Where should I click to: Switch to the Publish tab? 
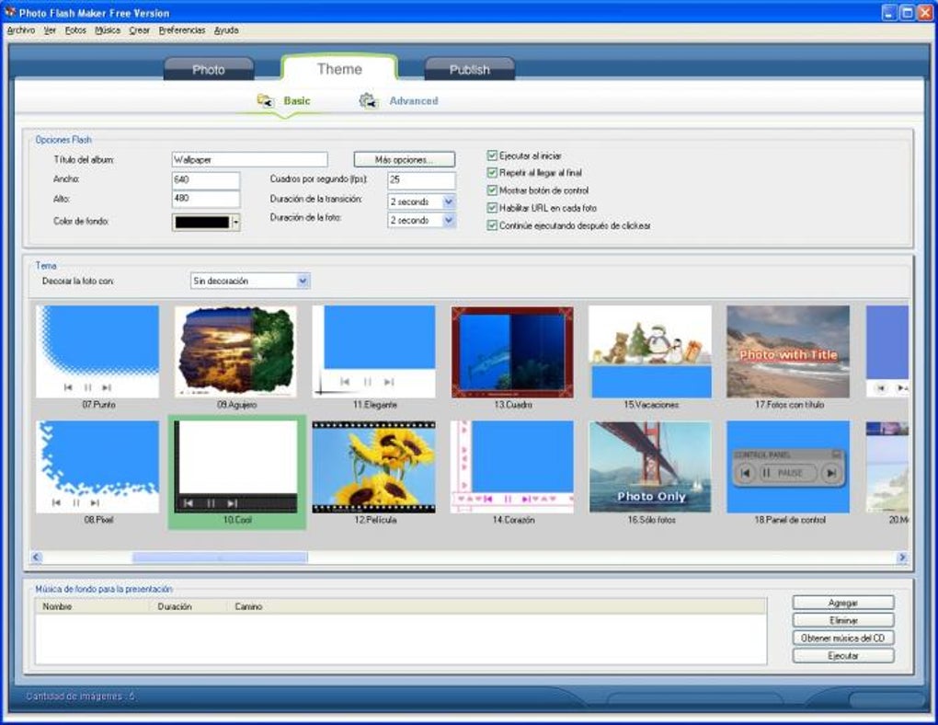pyautogui.click(x=470, y=68)
